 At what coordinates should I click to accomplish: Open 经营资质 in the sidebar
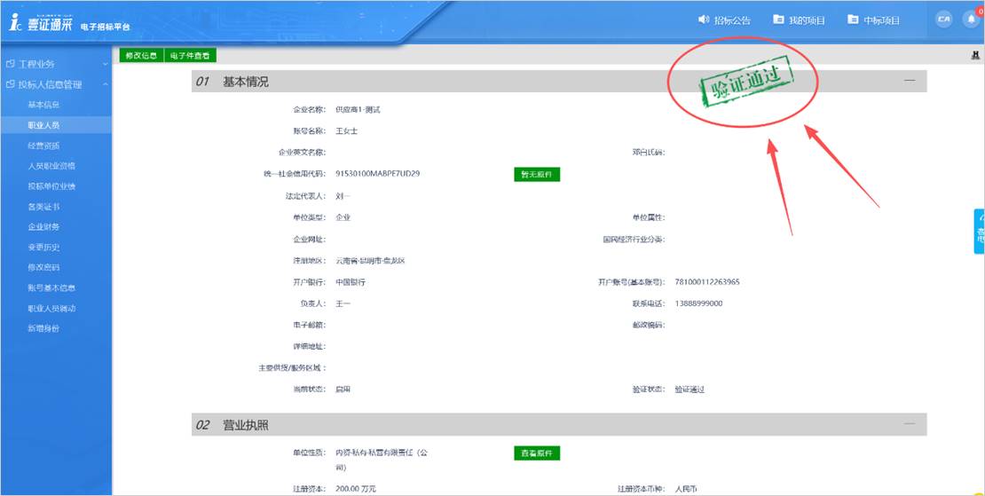[43, 146]
